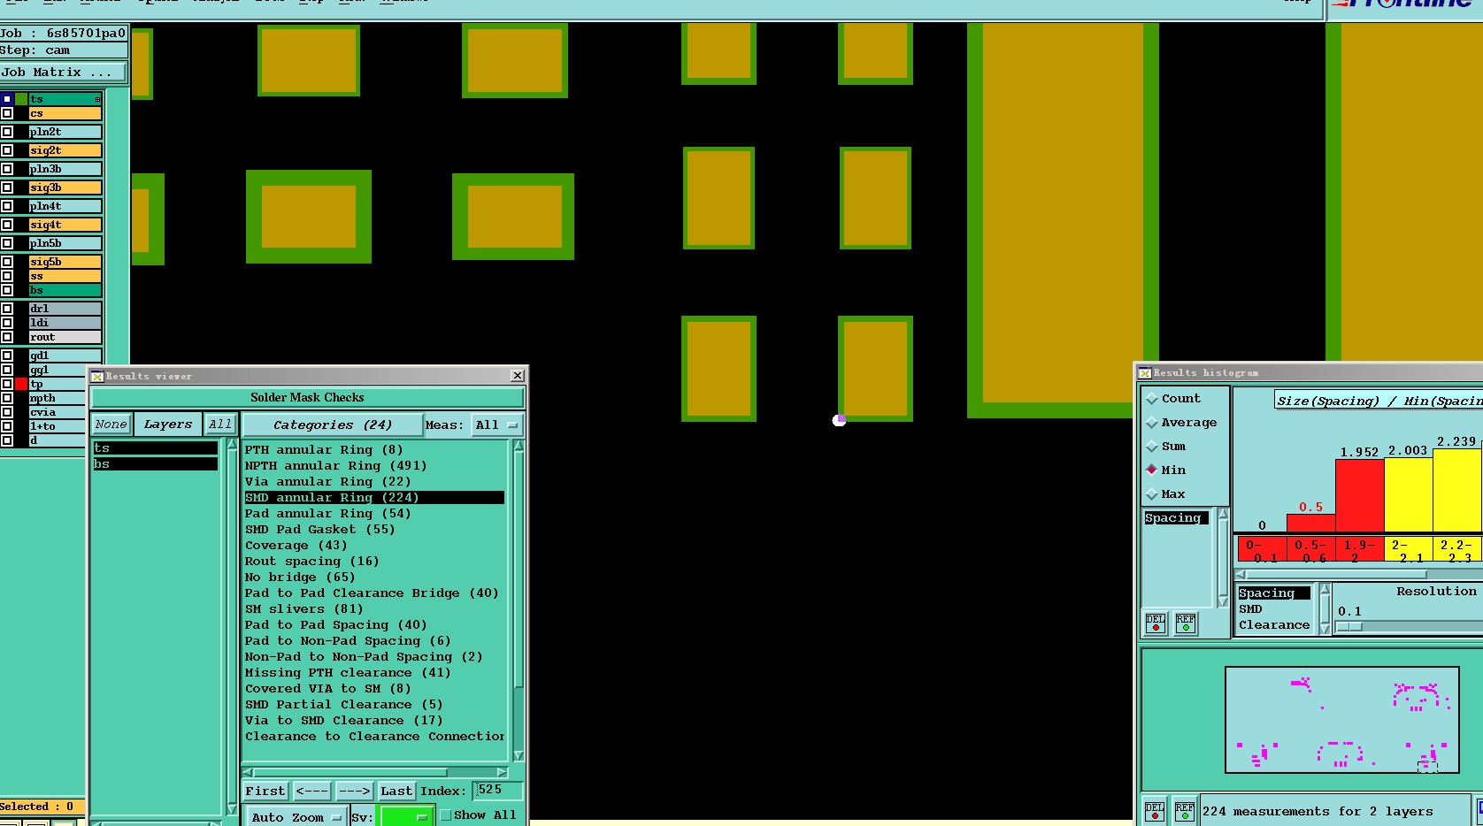Image resolution: width=1483 pixels, height=826 pixels.
Task: Click the next result arrow button
Action: [x=354, y=791]
